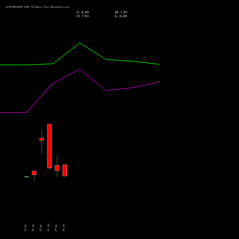239x239 pixels.
Task: Click the peak of the purple line
Action: 80,69
